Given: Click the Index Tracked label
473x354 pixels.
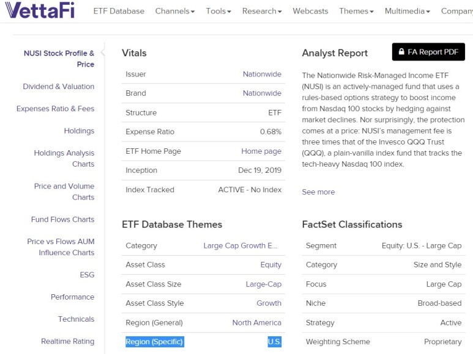Looking at the screenshot, I should 150,190.
